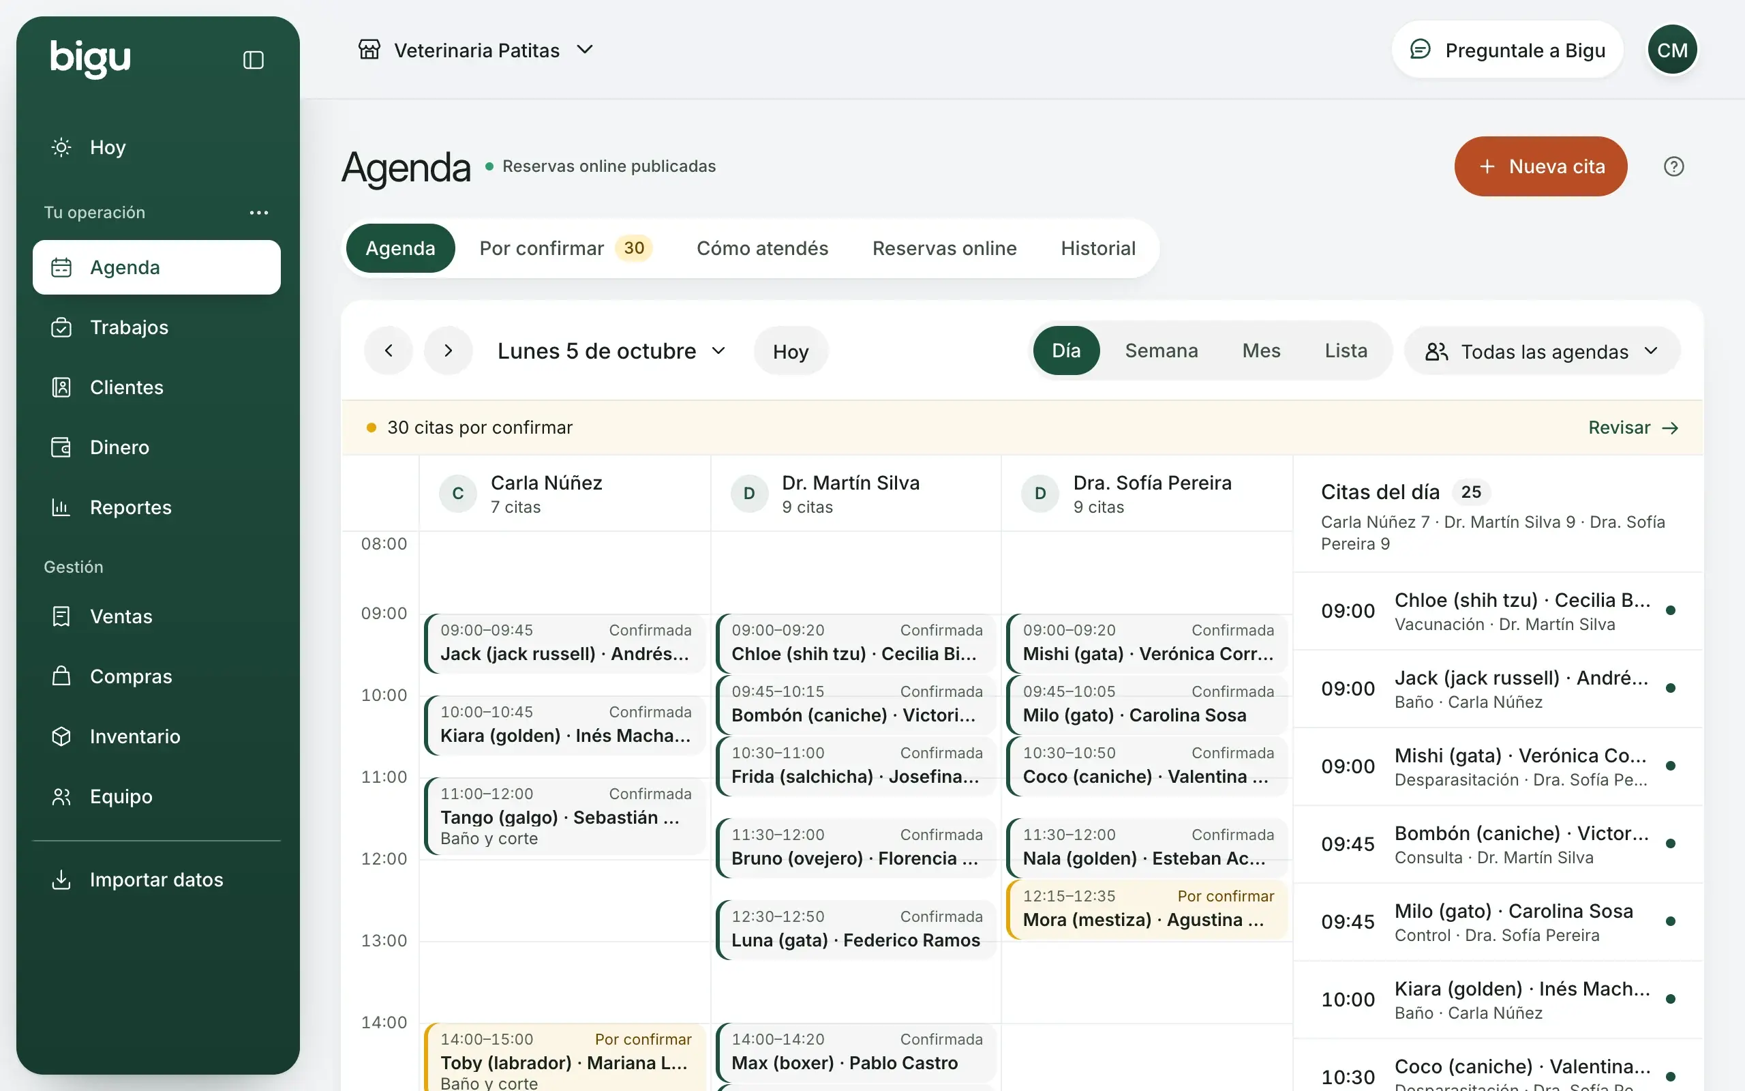Open Ventas in the sidebar
The width and height of the screenshot is (1745, 1091).
(x=157, y=616)
